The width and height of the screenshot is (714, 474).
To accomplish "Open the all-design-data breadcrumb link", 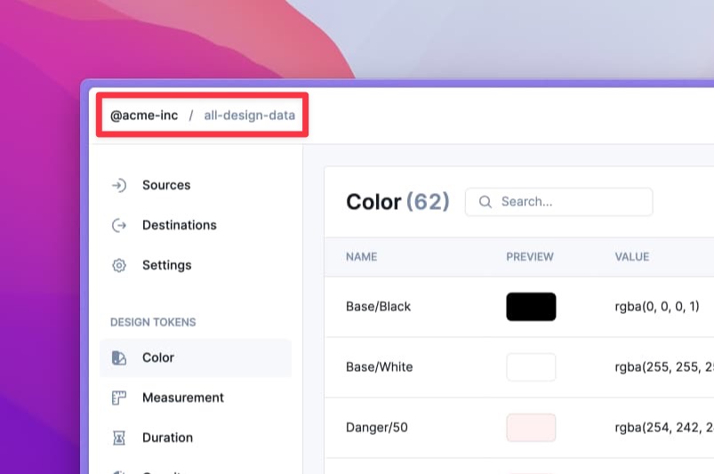I will 249,115.
